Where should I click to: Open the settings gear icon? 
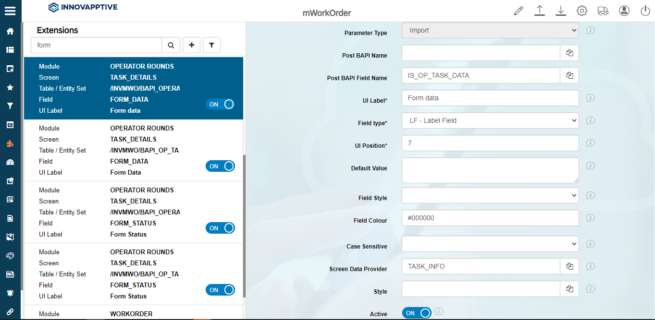582,11
